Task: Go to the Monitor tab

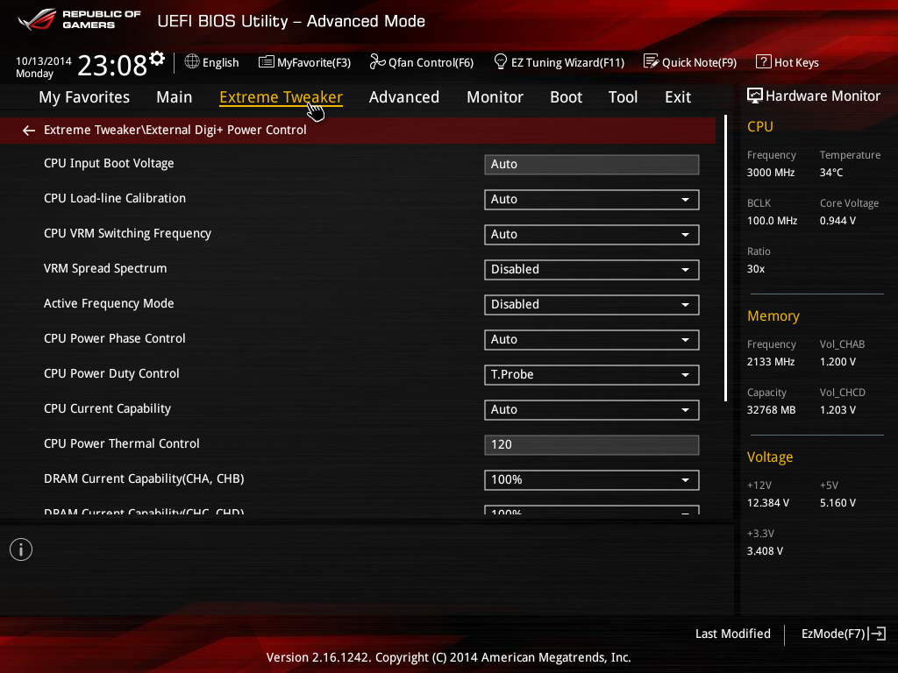Action: pos(495,97)
